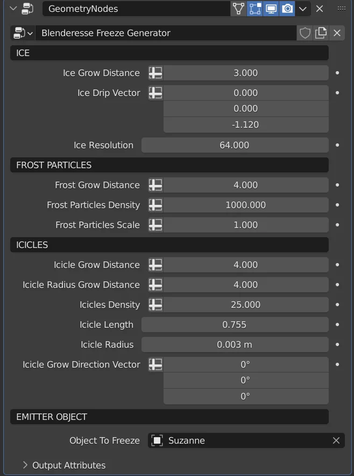Click the Icicle Length value slider
The height and width of the screenshot is (476, 354).
(235, 324)
